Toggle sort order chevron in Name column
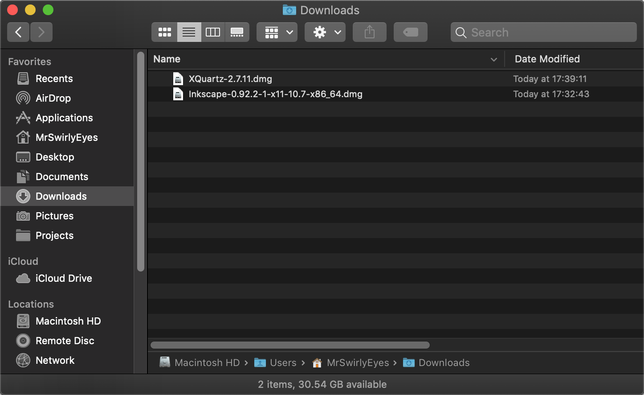 (493, 59)
